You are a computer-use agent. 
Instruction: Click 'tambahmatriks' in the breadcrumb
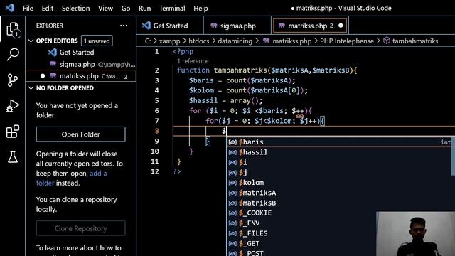pyautogui.click(x=415, y=41)
